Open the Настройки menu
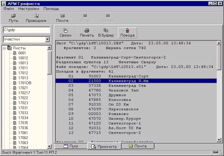This screenshot has width=224, height=156. [29, 9]
